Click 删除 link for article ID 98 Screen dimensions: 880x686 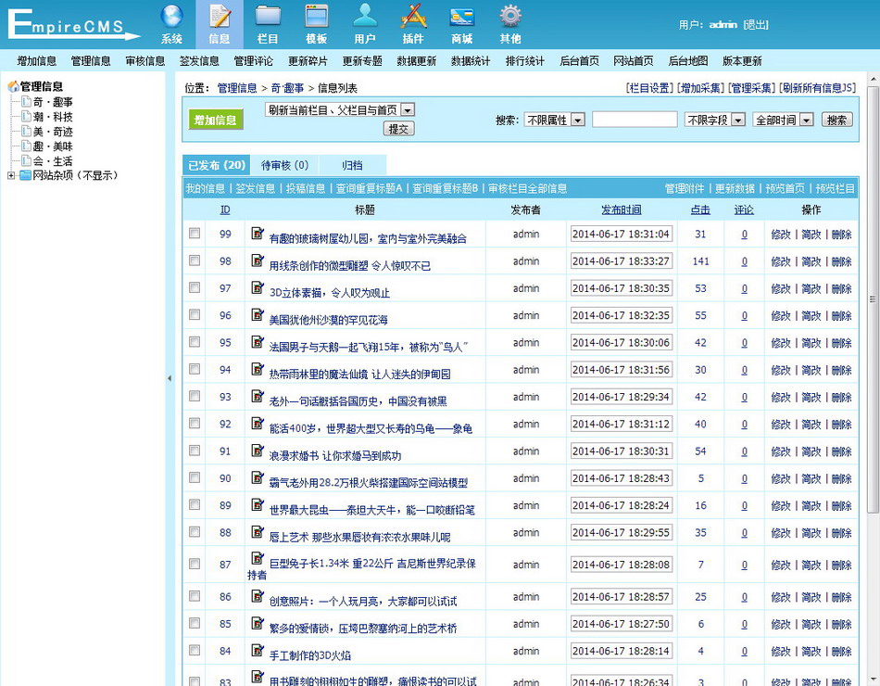tap(841, 261)
